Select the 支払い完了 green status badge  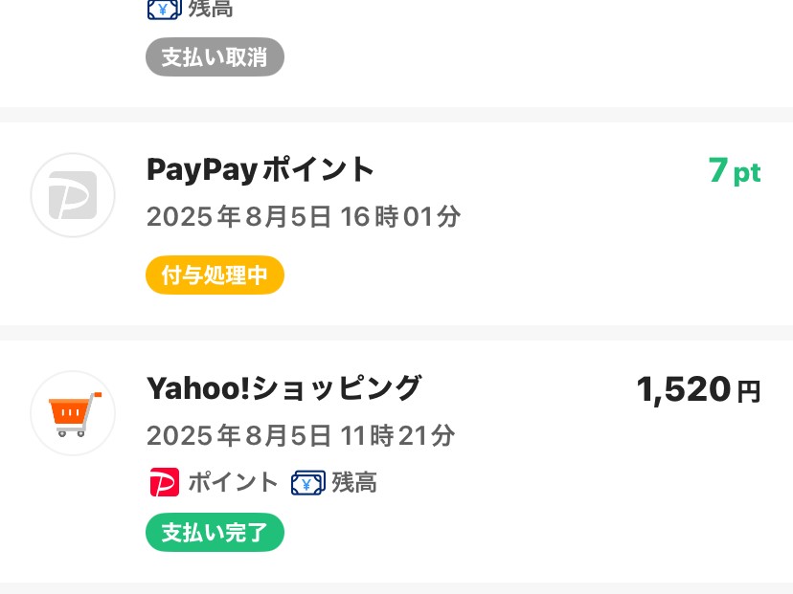point(215,532)
